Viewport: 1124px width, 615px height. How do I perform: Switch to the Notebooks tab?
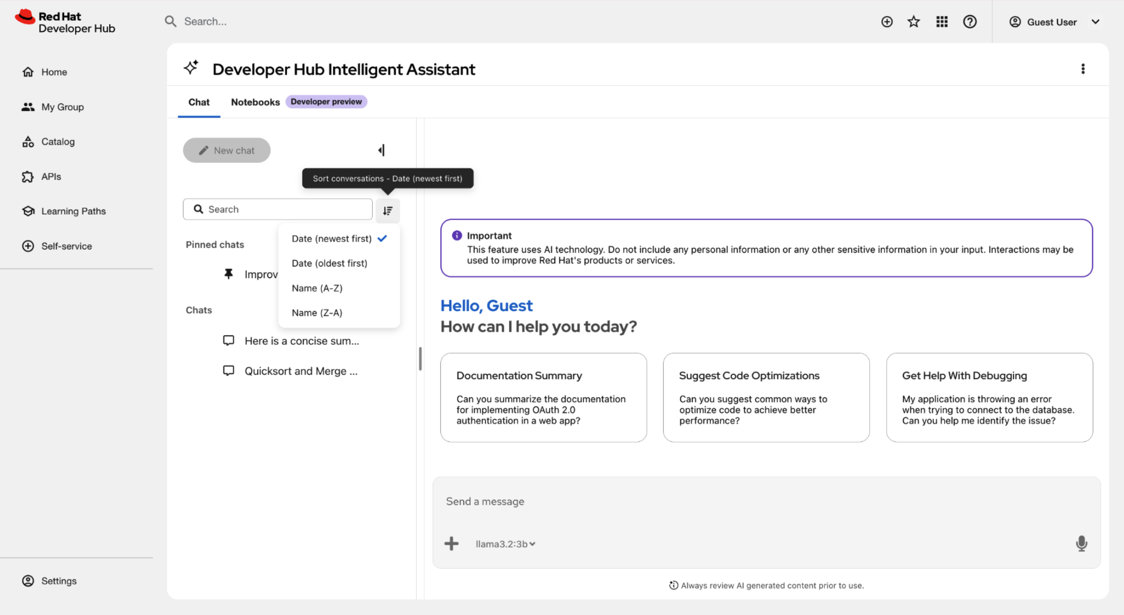tap(255, 102)
